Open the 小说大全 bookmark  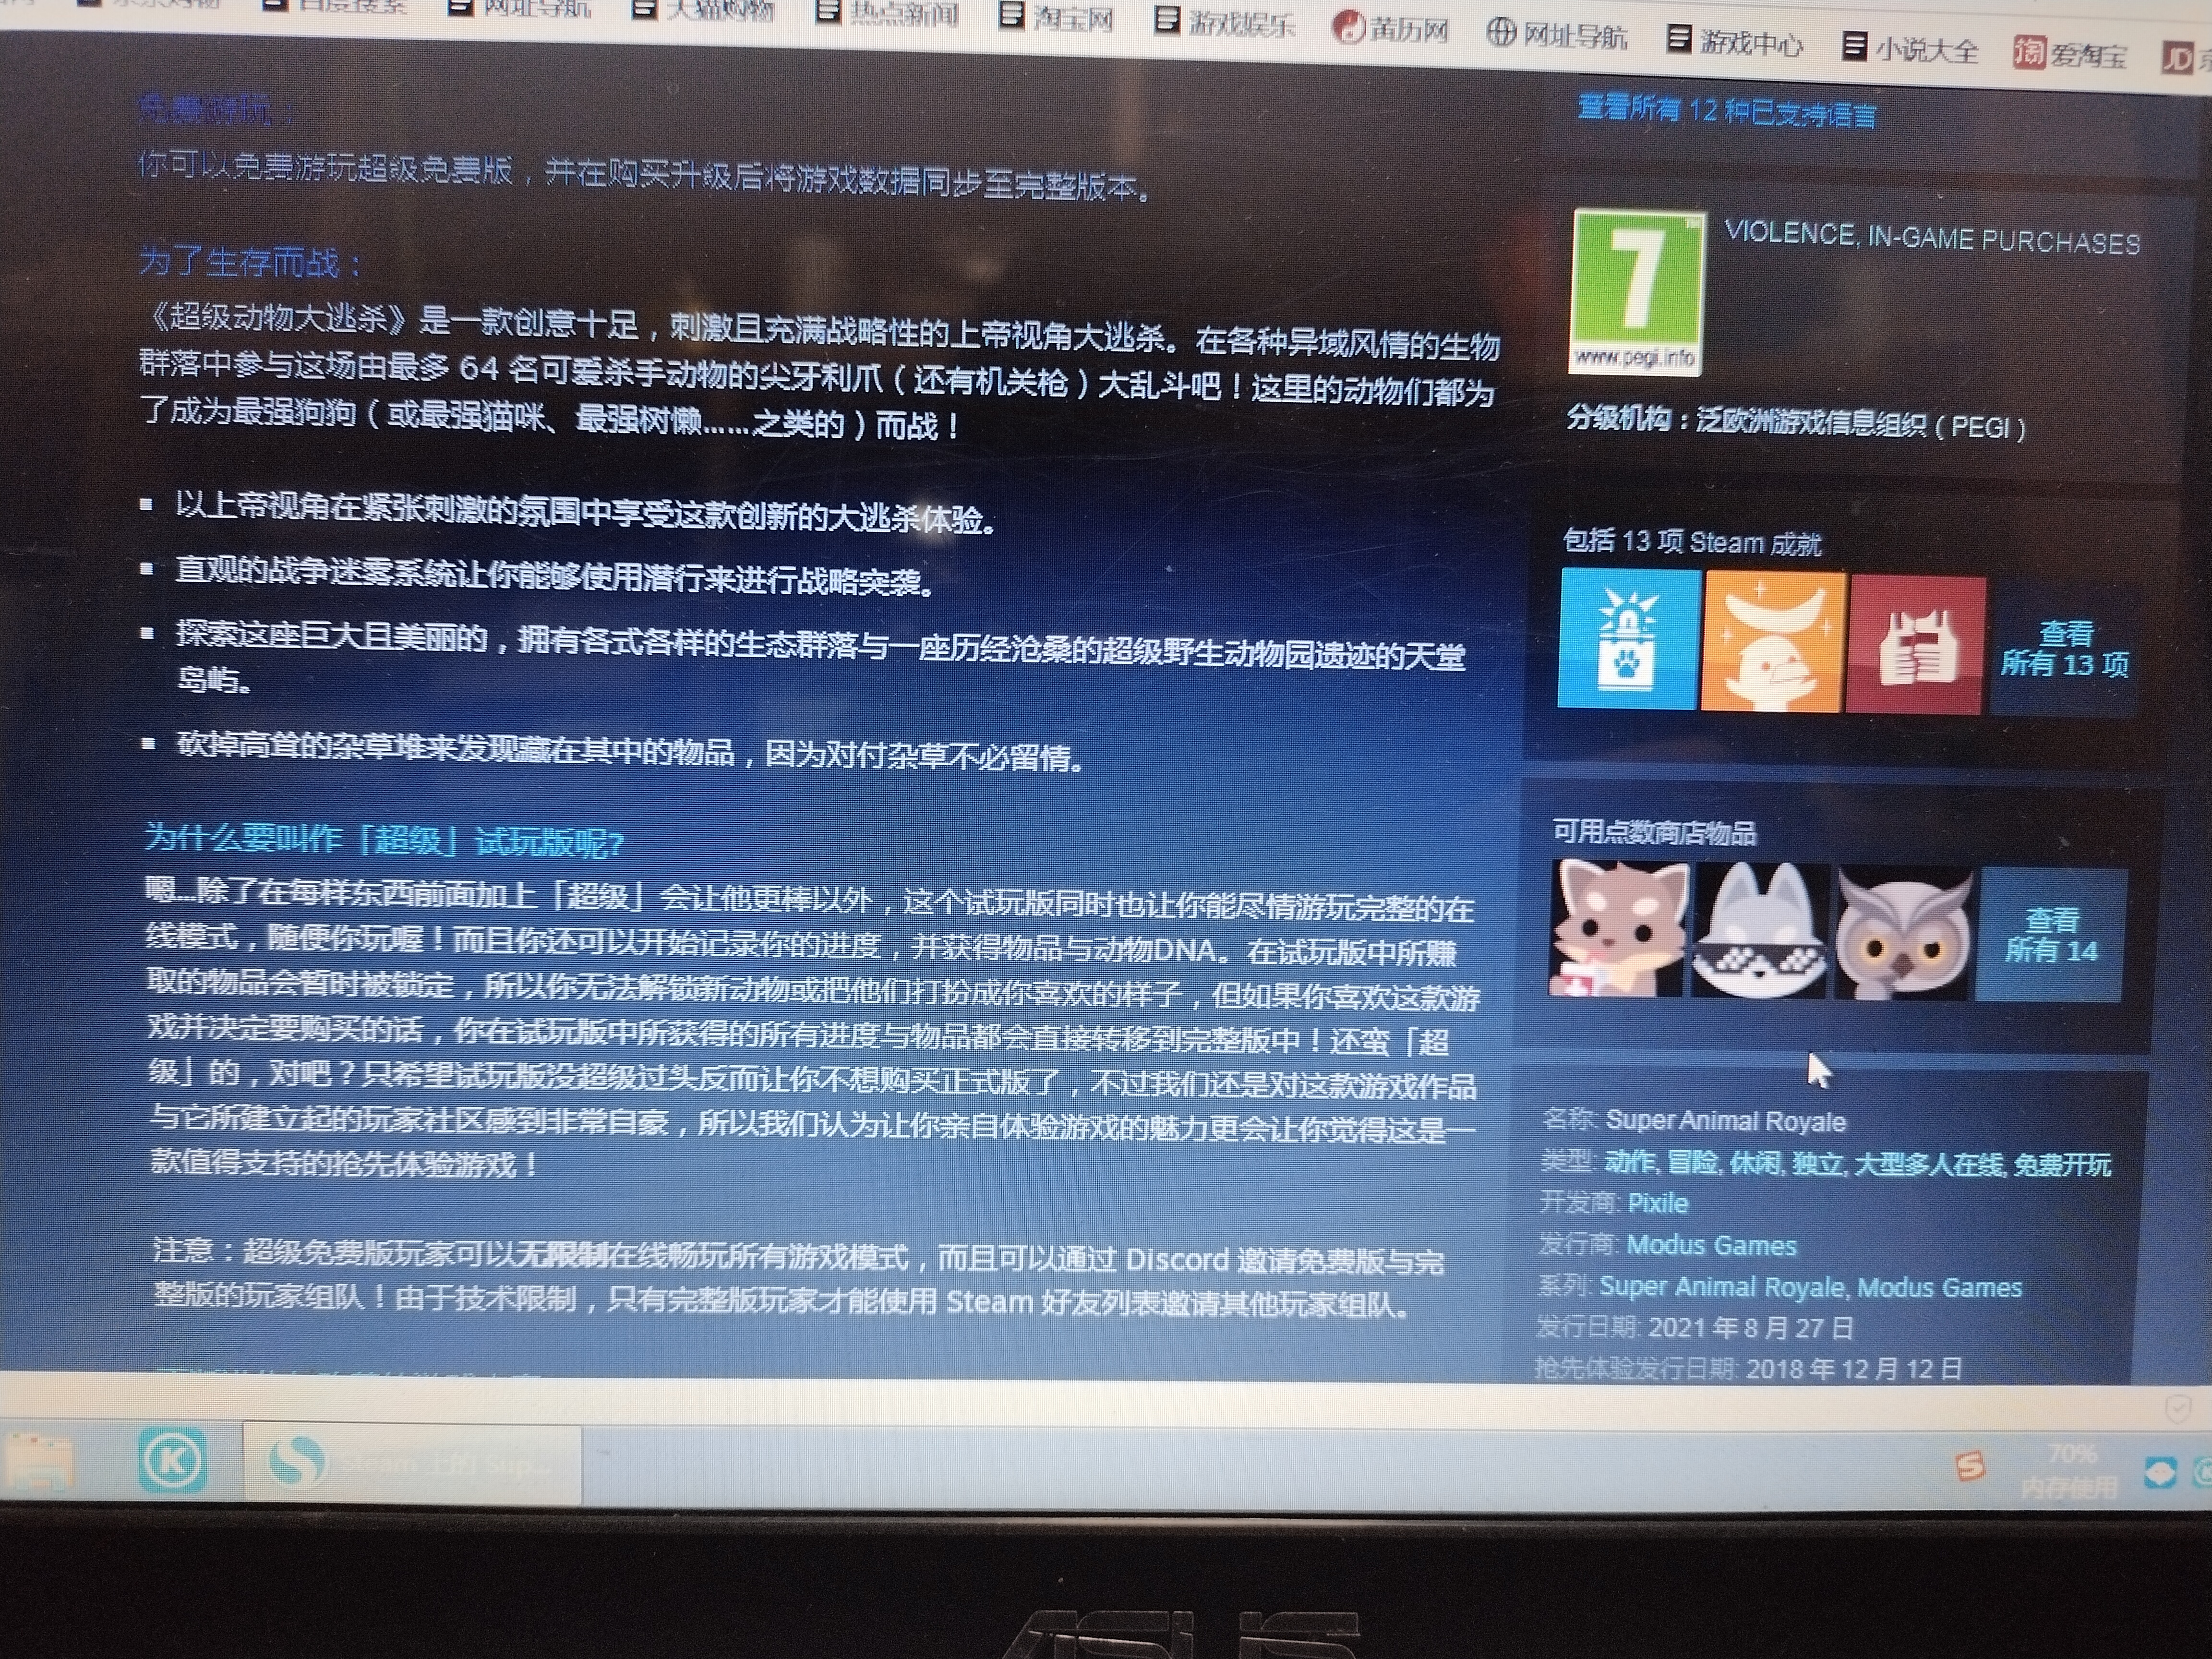point(1911,47)
